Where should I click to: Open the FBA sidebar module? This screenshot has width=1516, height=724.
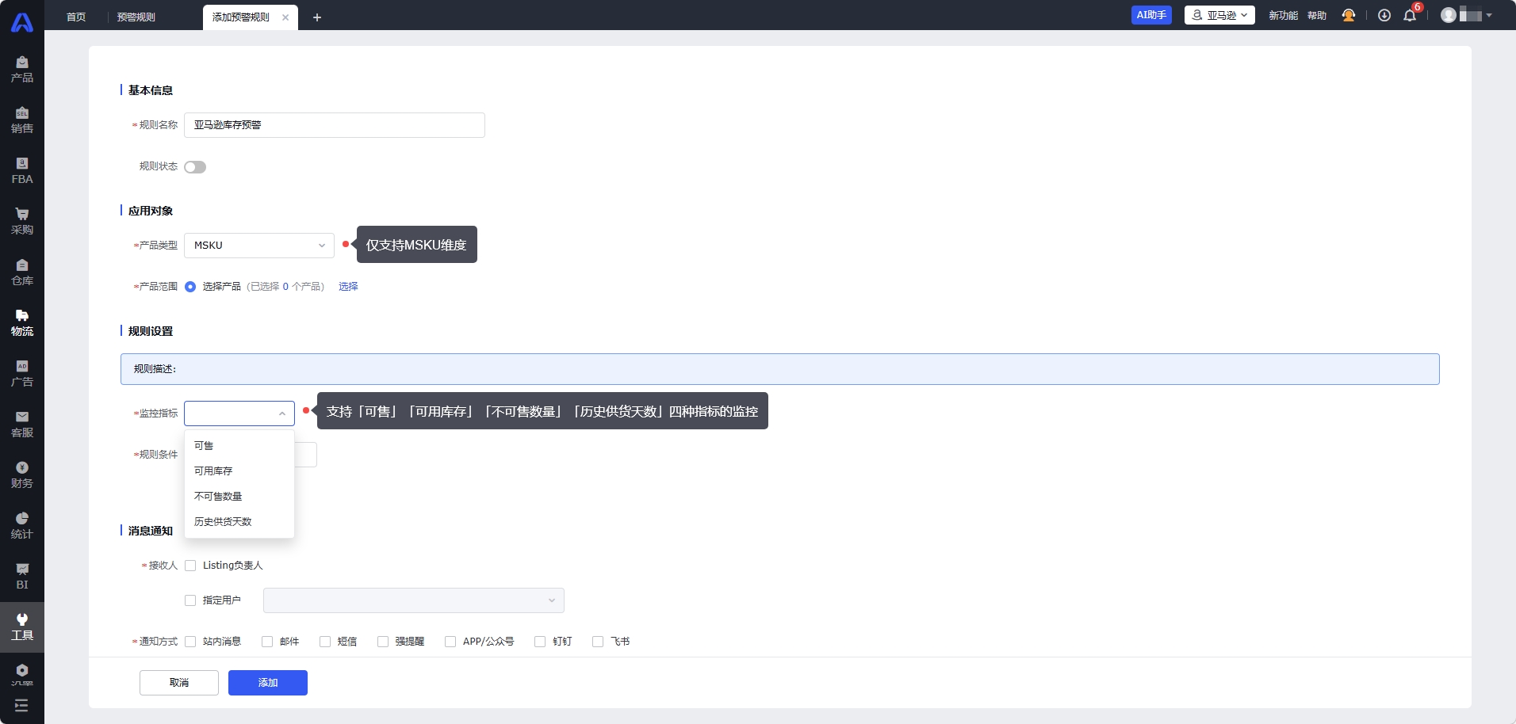22,170
